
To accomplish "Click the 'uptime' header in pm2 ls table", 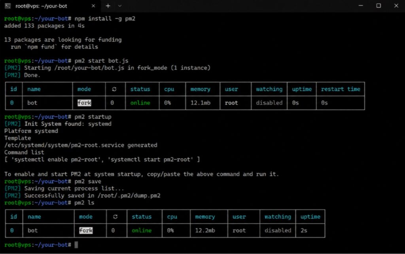I will tap(310, 217).
